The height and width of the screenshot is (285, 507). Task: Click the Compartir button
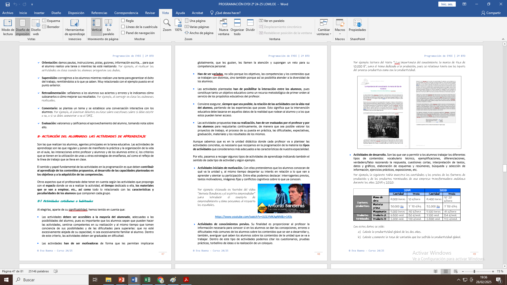pyautogui.click(x=491, y=13)
